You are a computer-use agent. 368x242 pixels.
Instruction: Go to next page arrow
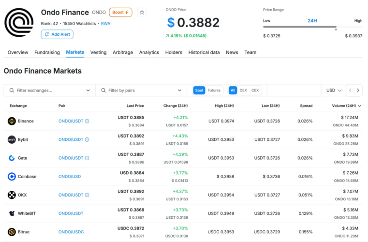[x=358, y=90]
